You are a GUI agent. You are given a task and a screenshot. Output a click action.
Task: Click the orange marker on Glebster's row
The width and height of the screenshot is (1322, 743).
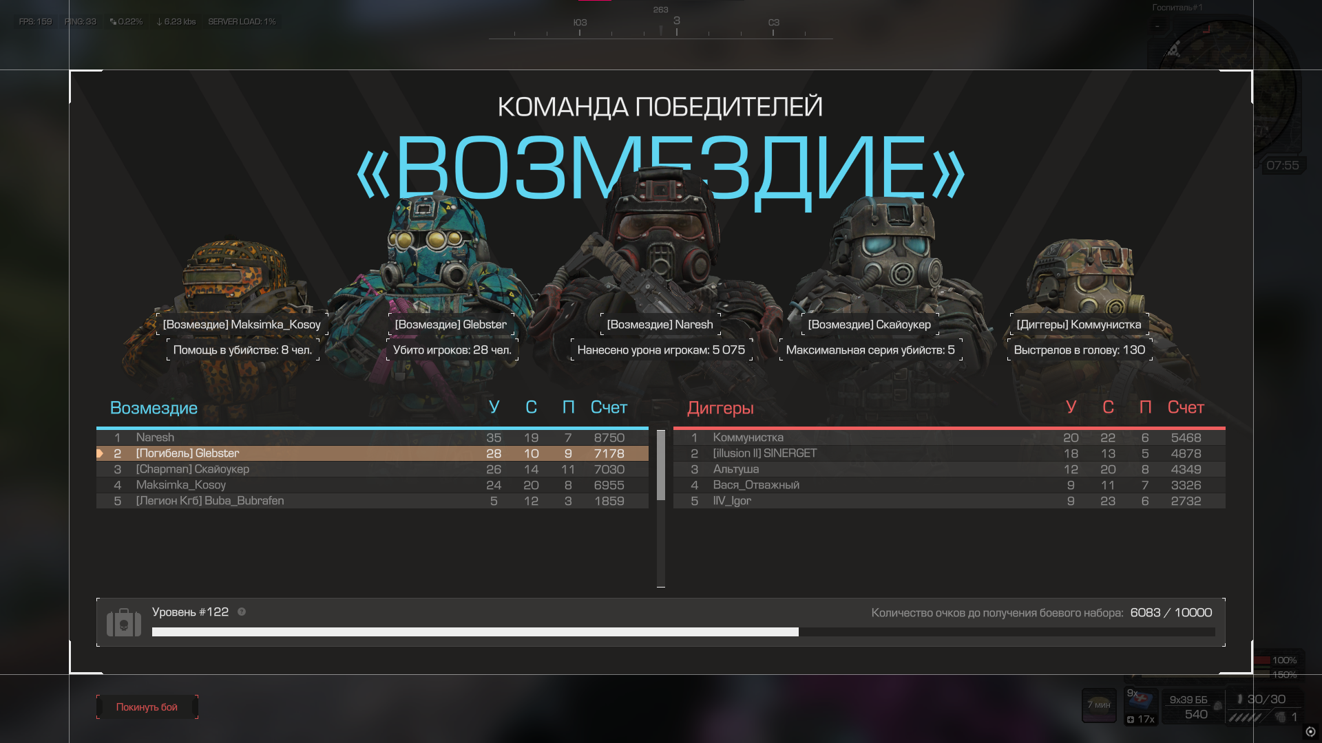coord(100,453)
